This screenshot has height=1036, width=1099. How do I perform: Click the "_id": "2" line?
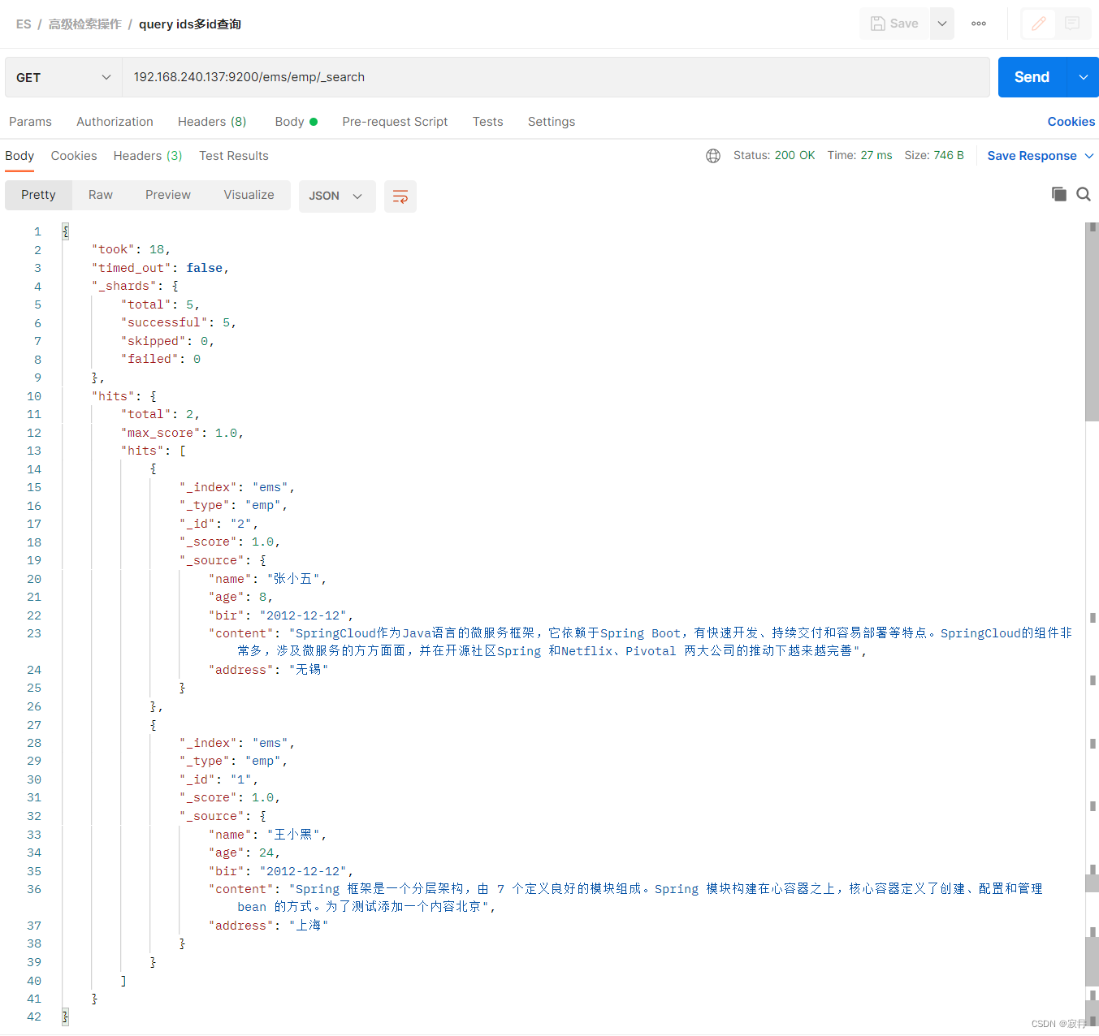click(x=219, y=524)
